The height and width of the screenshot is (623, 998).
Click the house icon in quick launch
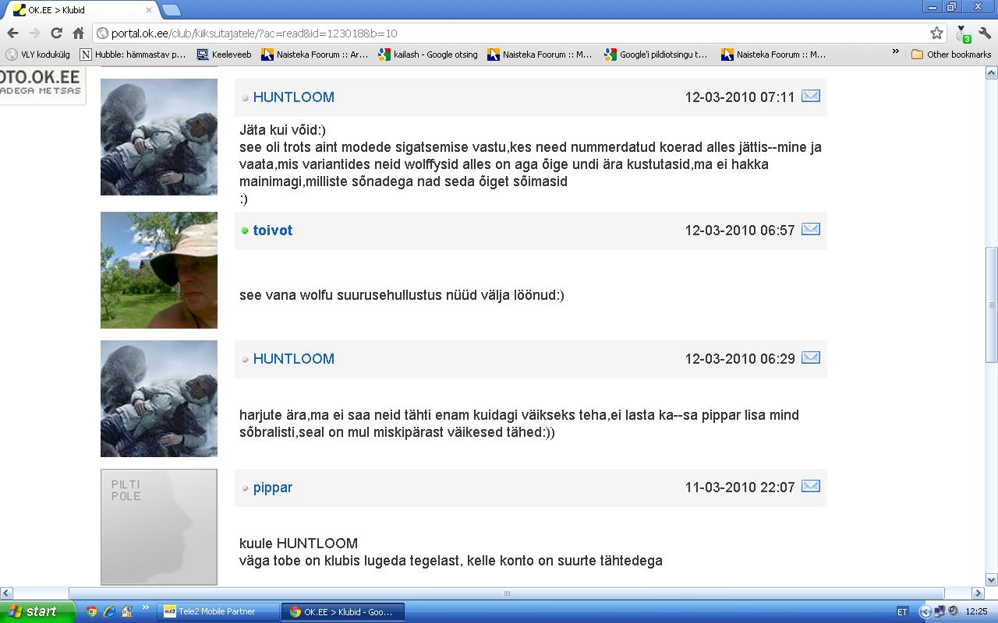coord(126,611)
